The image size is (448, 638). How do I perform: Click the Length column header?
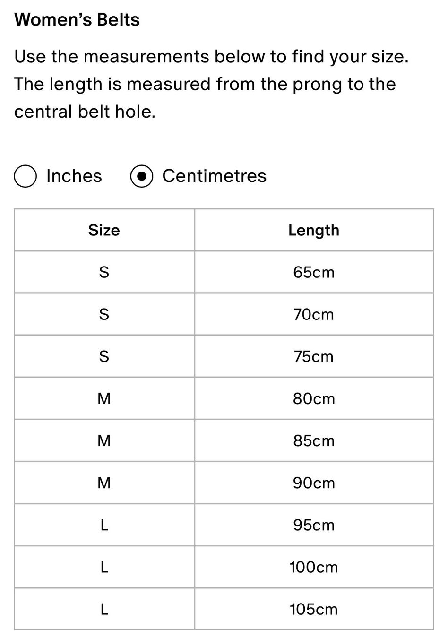tap(314, 230)
